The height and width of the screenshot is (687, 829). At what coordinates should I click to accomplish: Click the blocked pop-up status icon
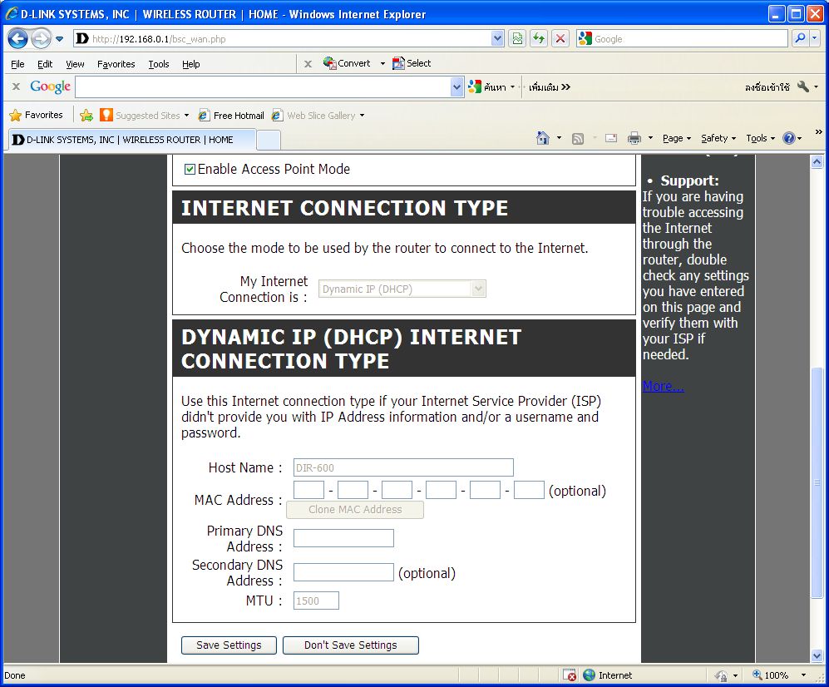click(x=570, y=675)
